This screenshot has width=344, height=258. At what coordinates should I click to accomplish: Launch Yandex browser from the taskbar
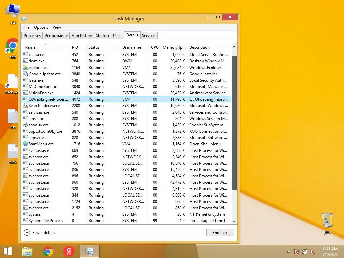(69, 251)
